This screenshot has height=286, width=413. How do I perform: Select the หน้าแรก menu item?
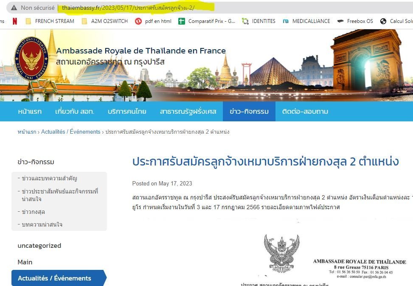[x=29, y=111]
